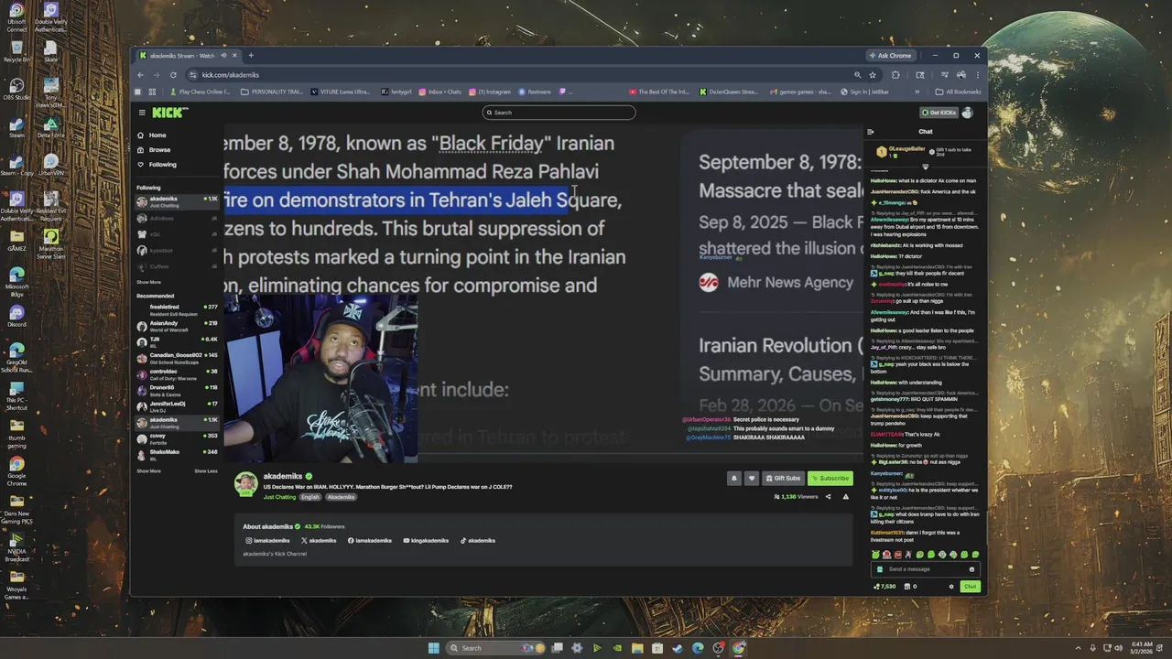Click the Just Chatting category link
The width and height of the screenshot is (1172, 659).
(x=279, y=497)
